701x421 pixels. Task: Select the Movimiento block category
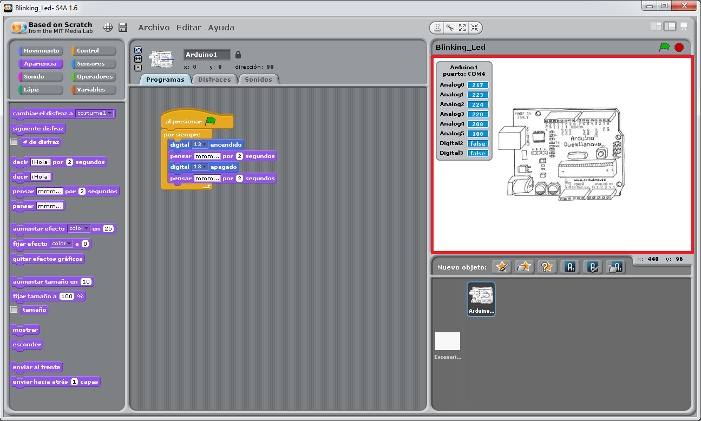[x=41, y=51]
